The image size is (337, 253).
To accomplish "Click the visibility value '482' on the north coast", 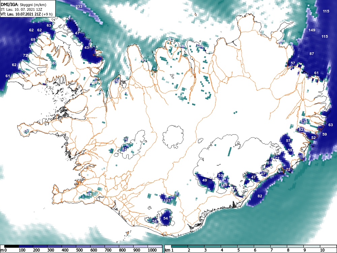I will coord(182,46).
